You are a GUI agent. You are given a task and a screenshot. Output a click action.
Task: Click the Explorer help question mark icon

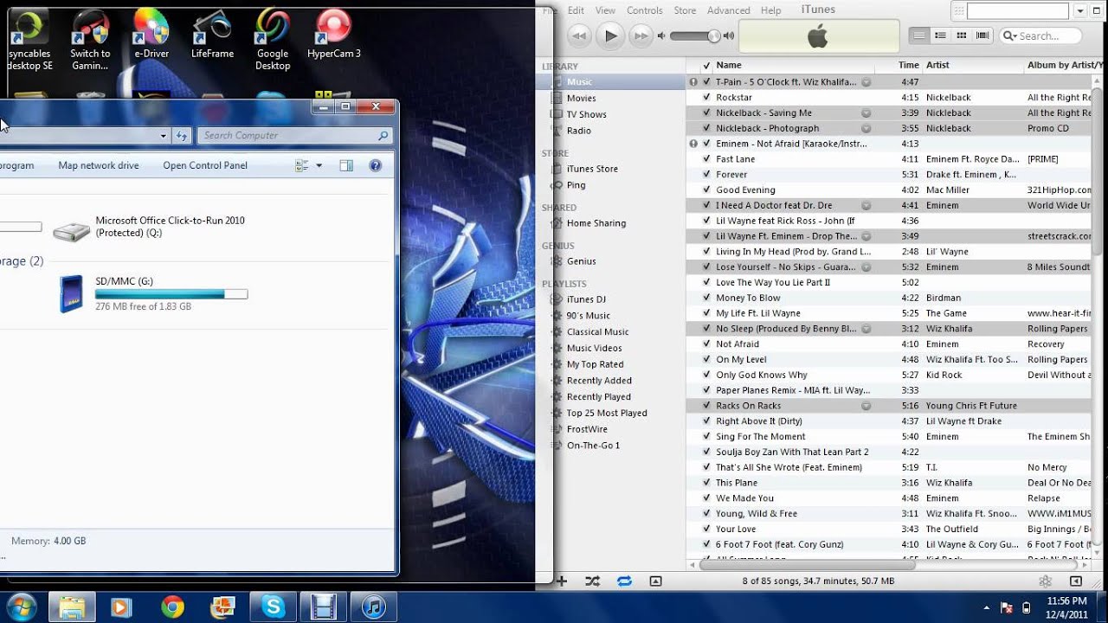click(x=375, y=165)
